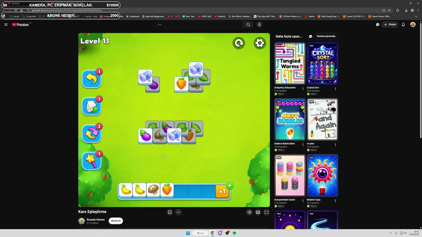Switch to Chrome in the taskbar
This screenshot has height=237, width=422.
[x=213, y=233]
